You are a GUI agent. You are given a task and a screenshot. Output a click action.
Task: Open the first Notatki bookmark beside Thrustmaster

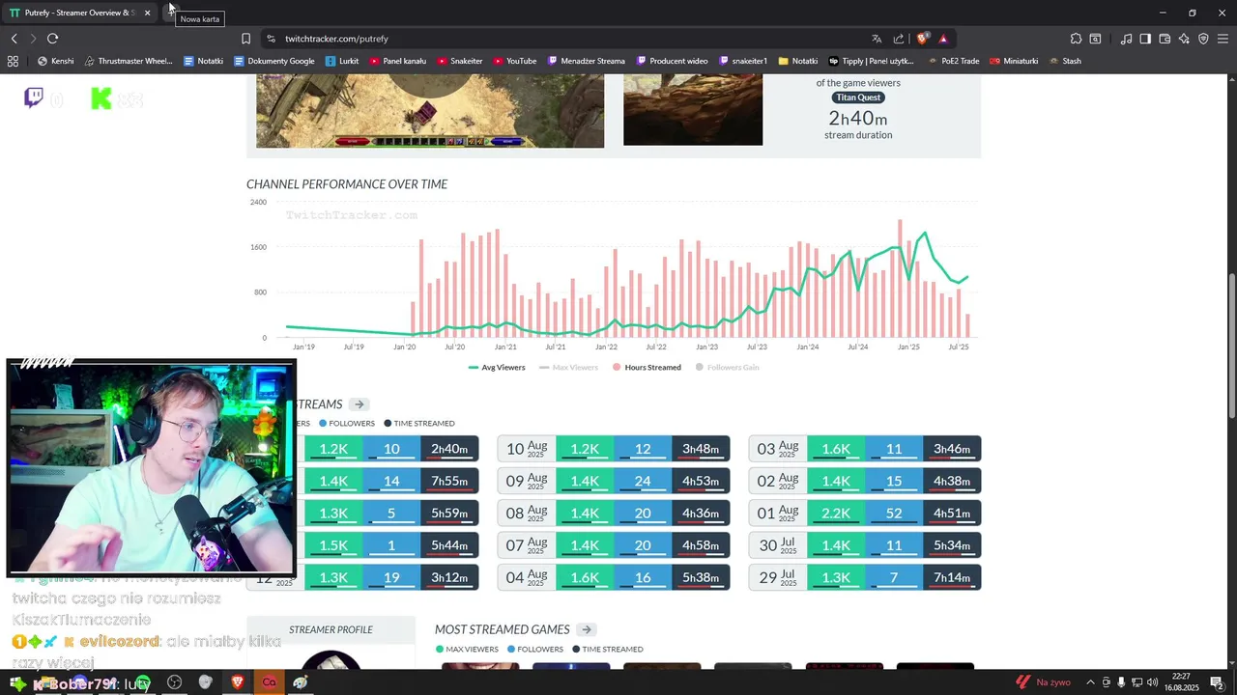[203, 61]
